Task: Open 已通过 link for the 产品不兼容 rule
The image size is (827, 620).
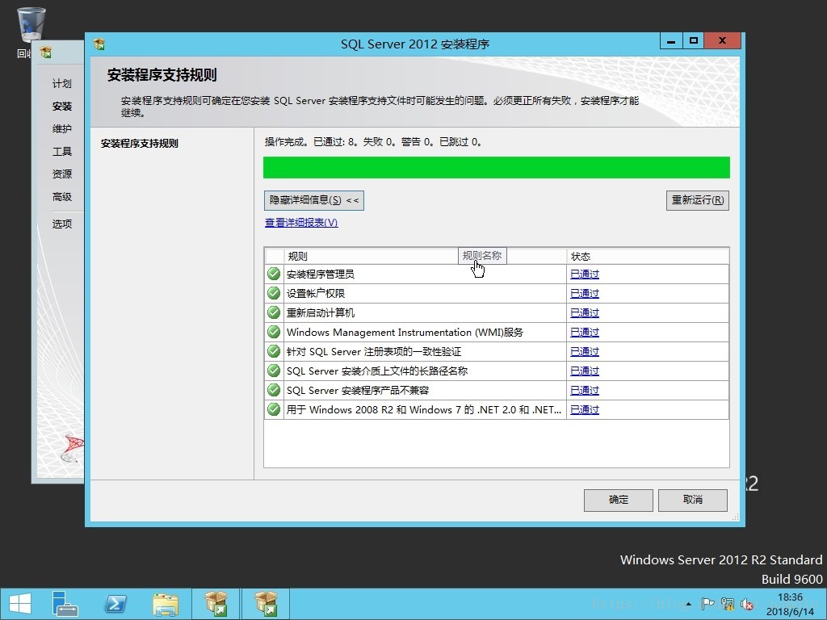Action: (585, 391)
